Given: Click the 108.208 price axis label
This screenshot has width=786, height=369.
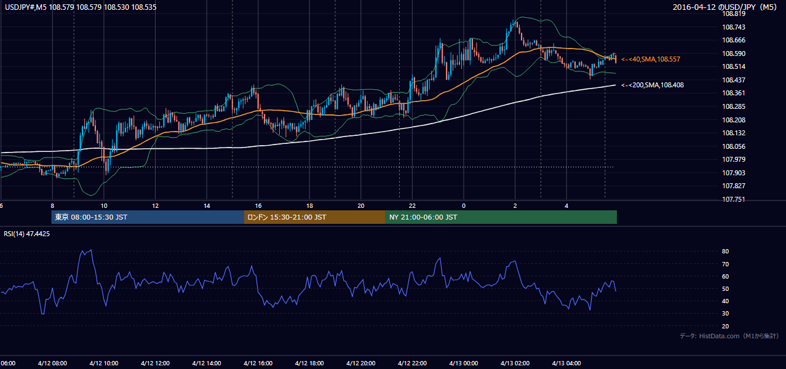Looking at the screenshot, I should click(x=734, y=120).
